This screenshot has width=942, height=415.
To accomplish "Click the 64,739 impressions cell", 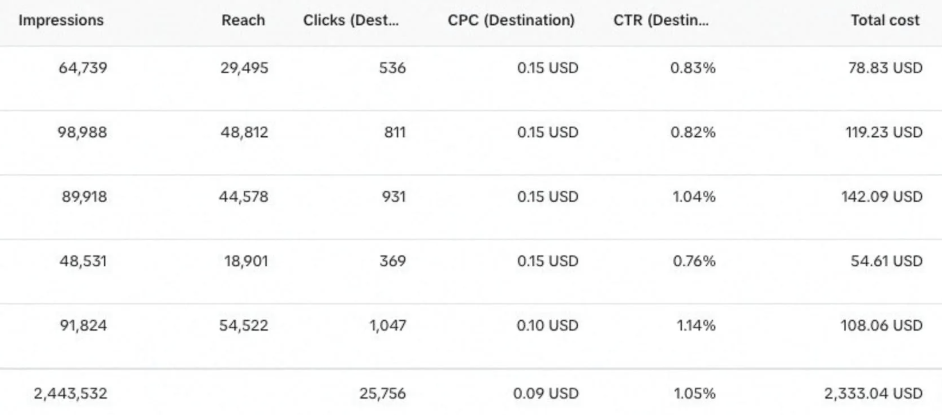I will pos(83,68).
